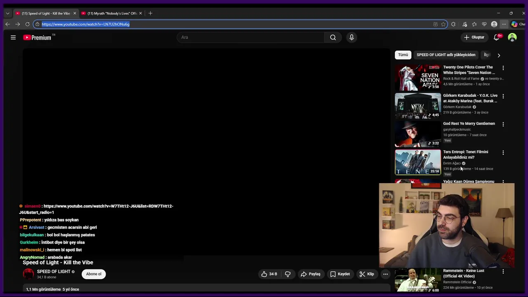528x297 pixels.
Task: Open a new browser tab with plus
Action: (x=150, y=13)
